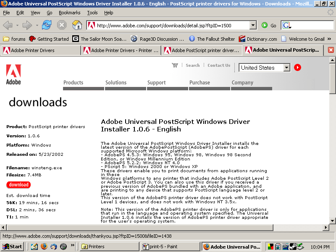Open the address bar history dropdown

[x=253, y=25]
